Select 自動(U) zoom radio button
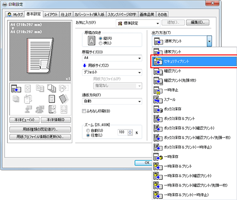237x200 pixels. tap(88, 130)
